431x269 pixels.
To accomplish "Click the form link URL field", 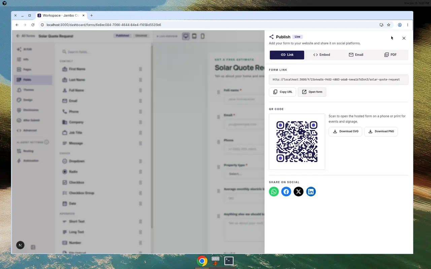I will [338, 80].
